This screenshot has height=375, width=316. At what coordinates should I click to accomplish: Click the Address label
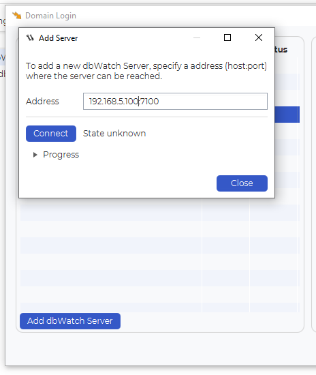click(42, 102)
